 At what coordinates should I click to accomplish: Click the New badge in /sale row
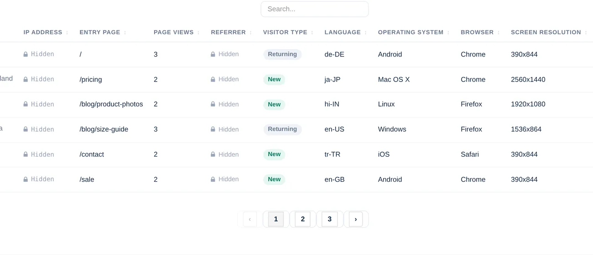pyautogui.click(x=274, y=179)
